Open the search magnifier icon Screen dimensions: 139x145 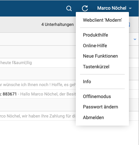[69, 8]
